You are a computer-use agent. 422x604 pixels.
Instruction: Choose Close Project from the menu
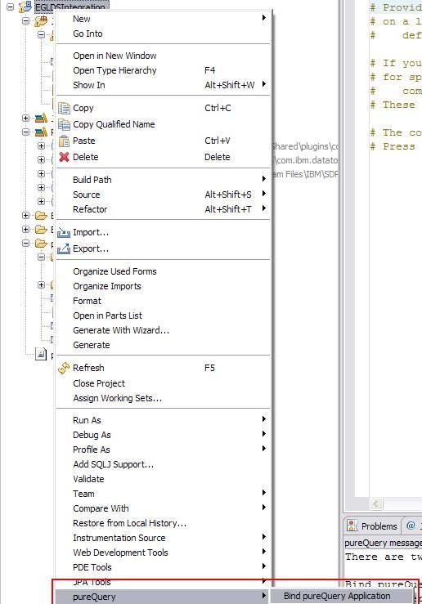(99, 383)
